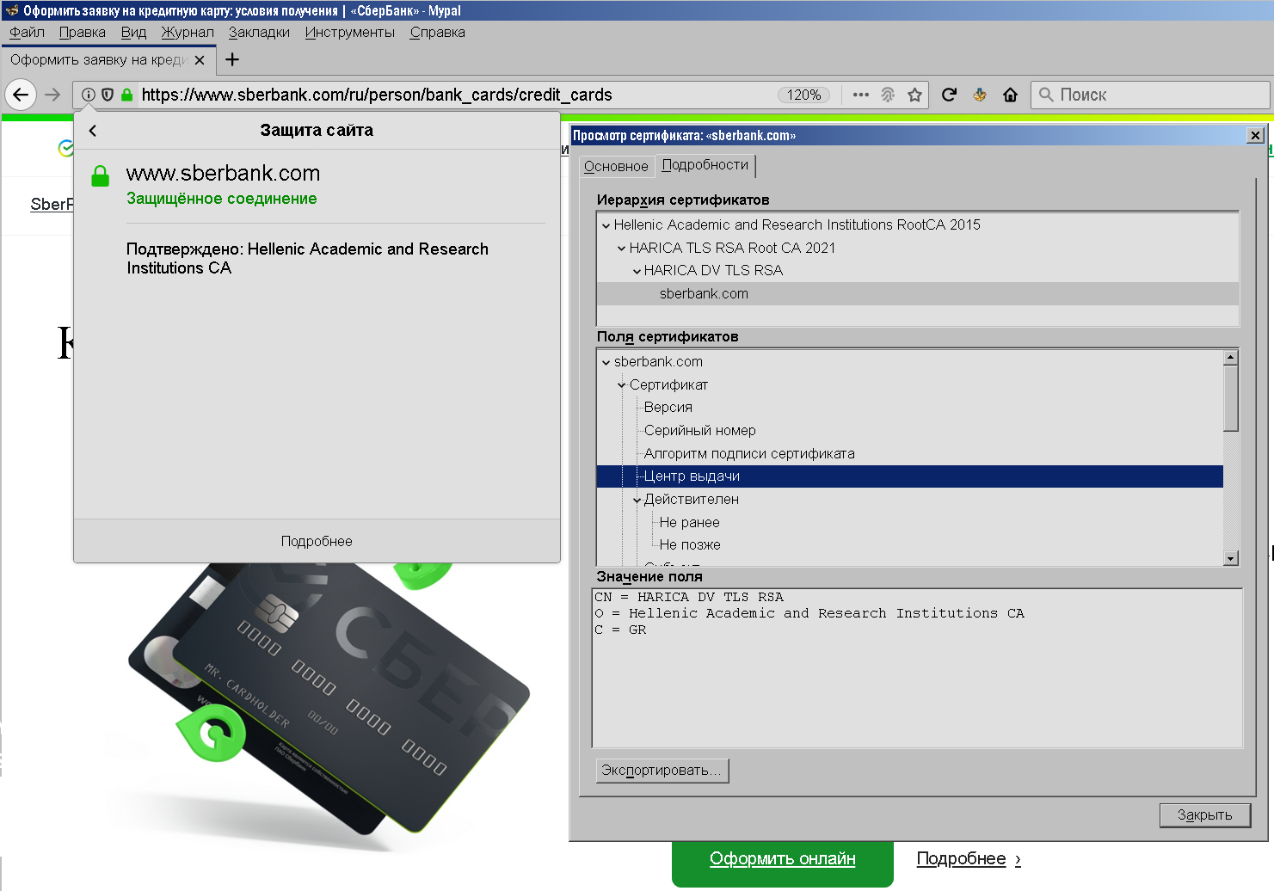Bookmark this page with the star icon
The width and height of the screenshot is (1274, 891).
click(914, 95)
